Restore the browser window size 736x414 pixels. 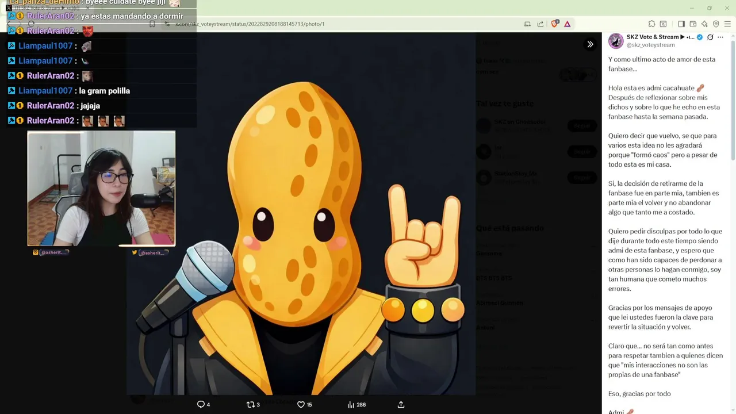click(710, 8)
